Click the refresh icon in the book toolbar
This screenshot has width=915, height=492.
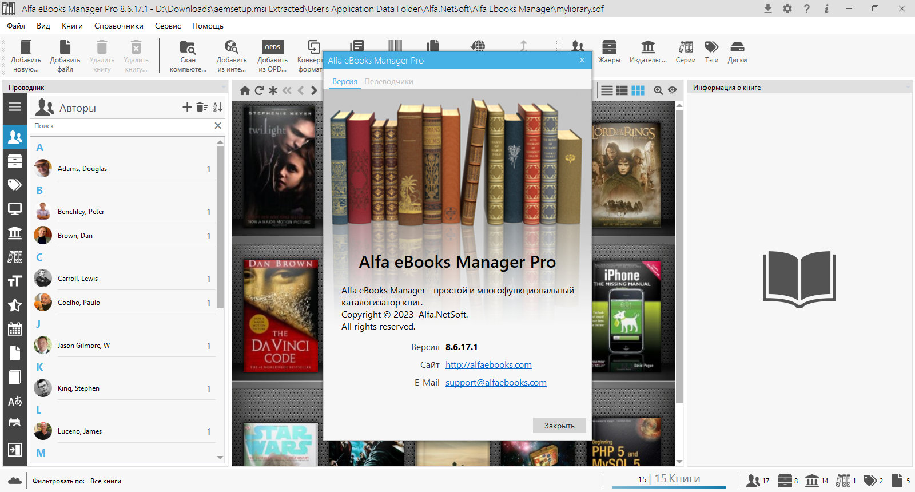pyautogui.click(x=259, y=90)
